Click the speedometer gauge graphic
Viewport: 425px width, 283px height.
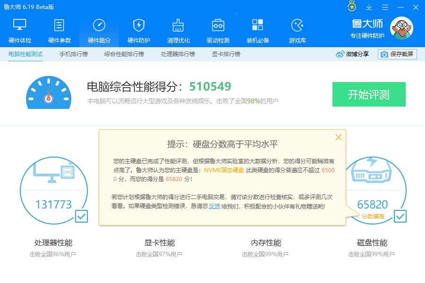coord(49,92)
